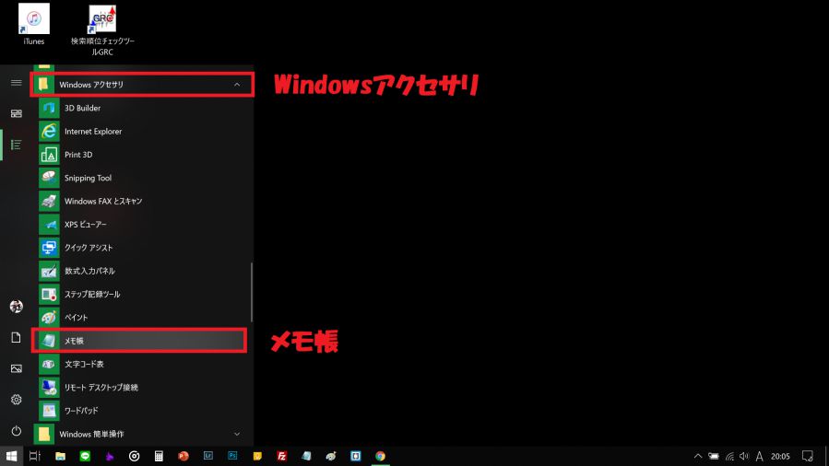Open 数式入力パネル
The image size is (829, 466).
[142, 271]
